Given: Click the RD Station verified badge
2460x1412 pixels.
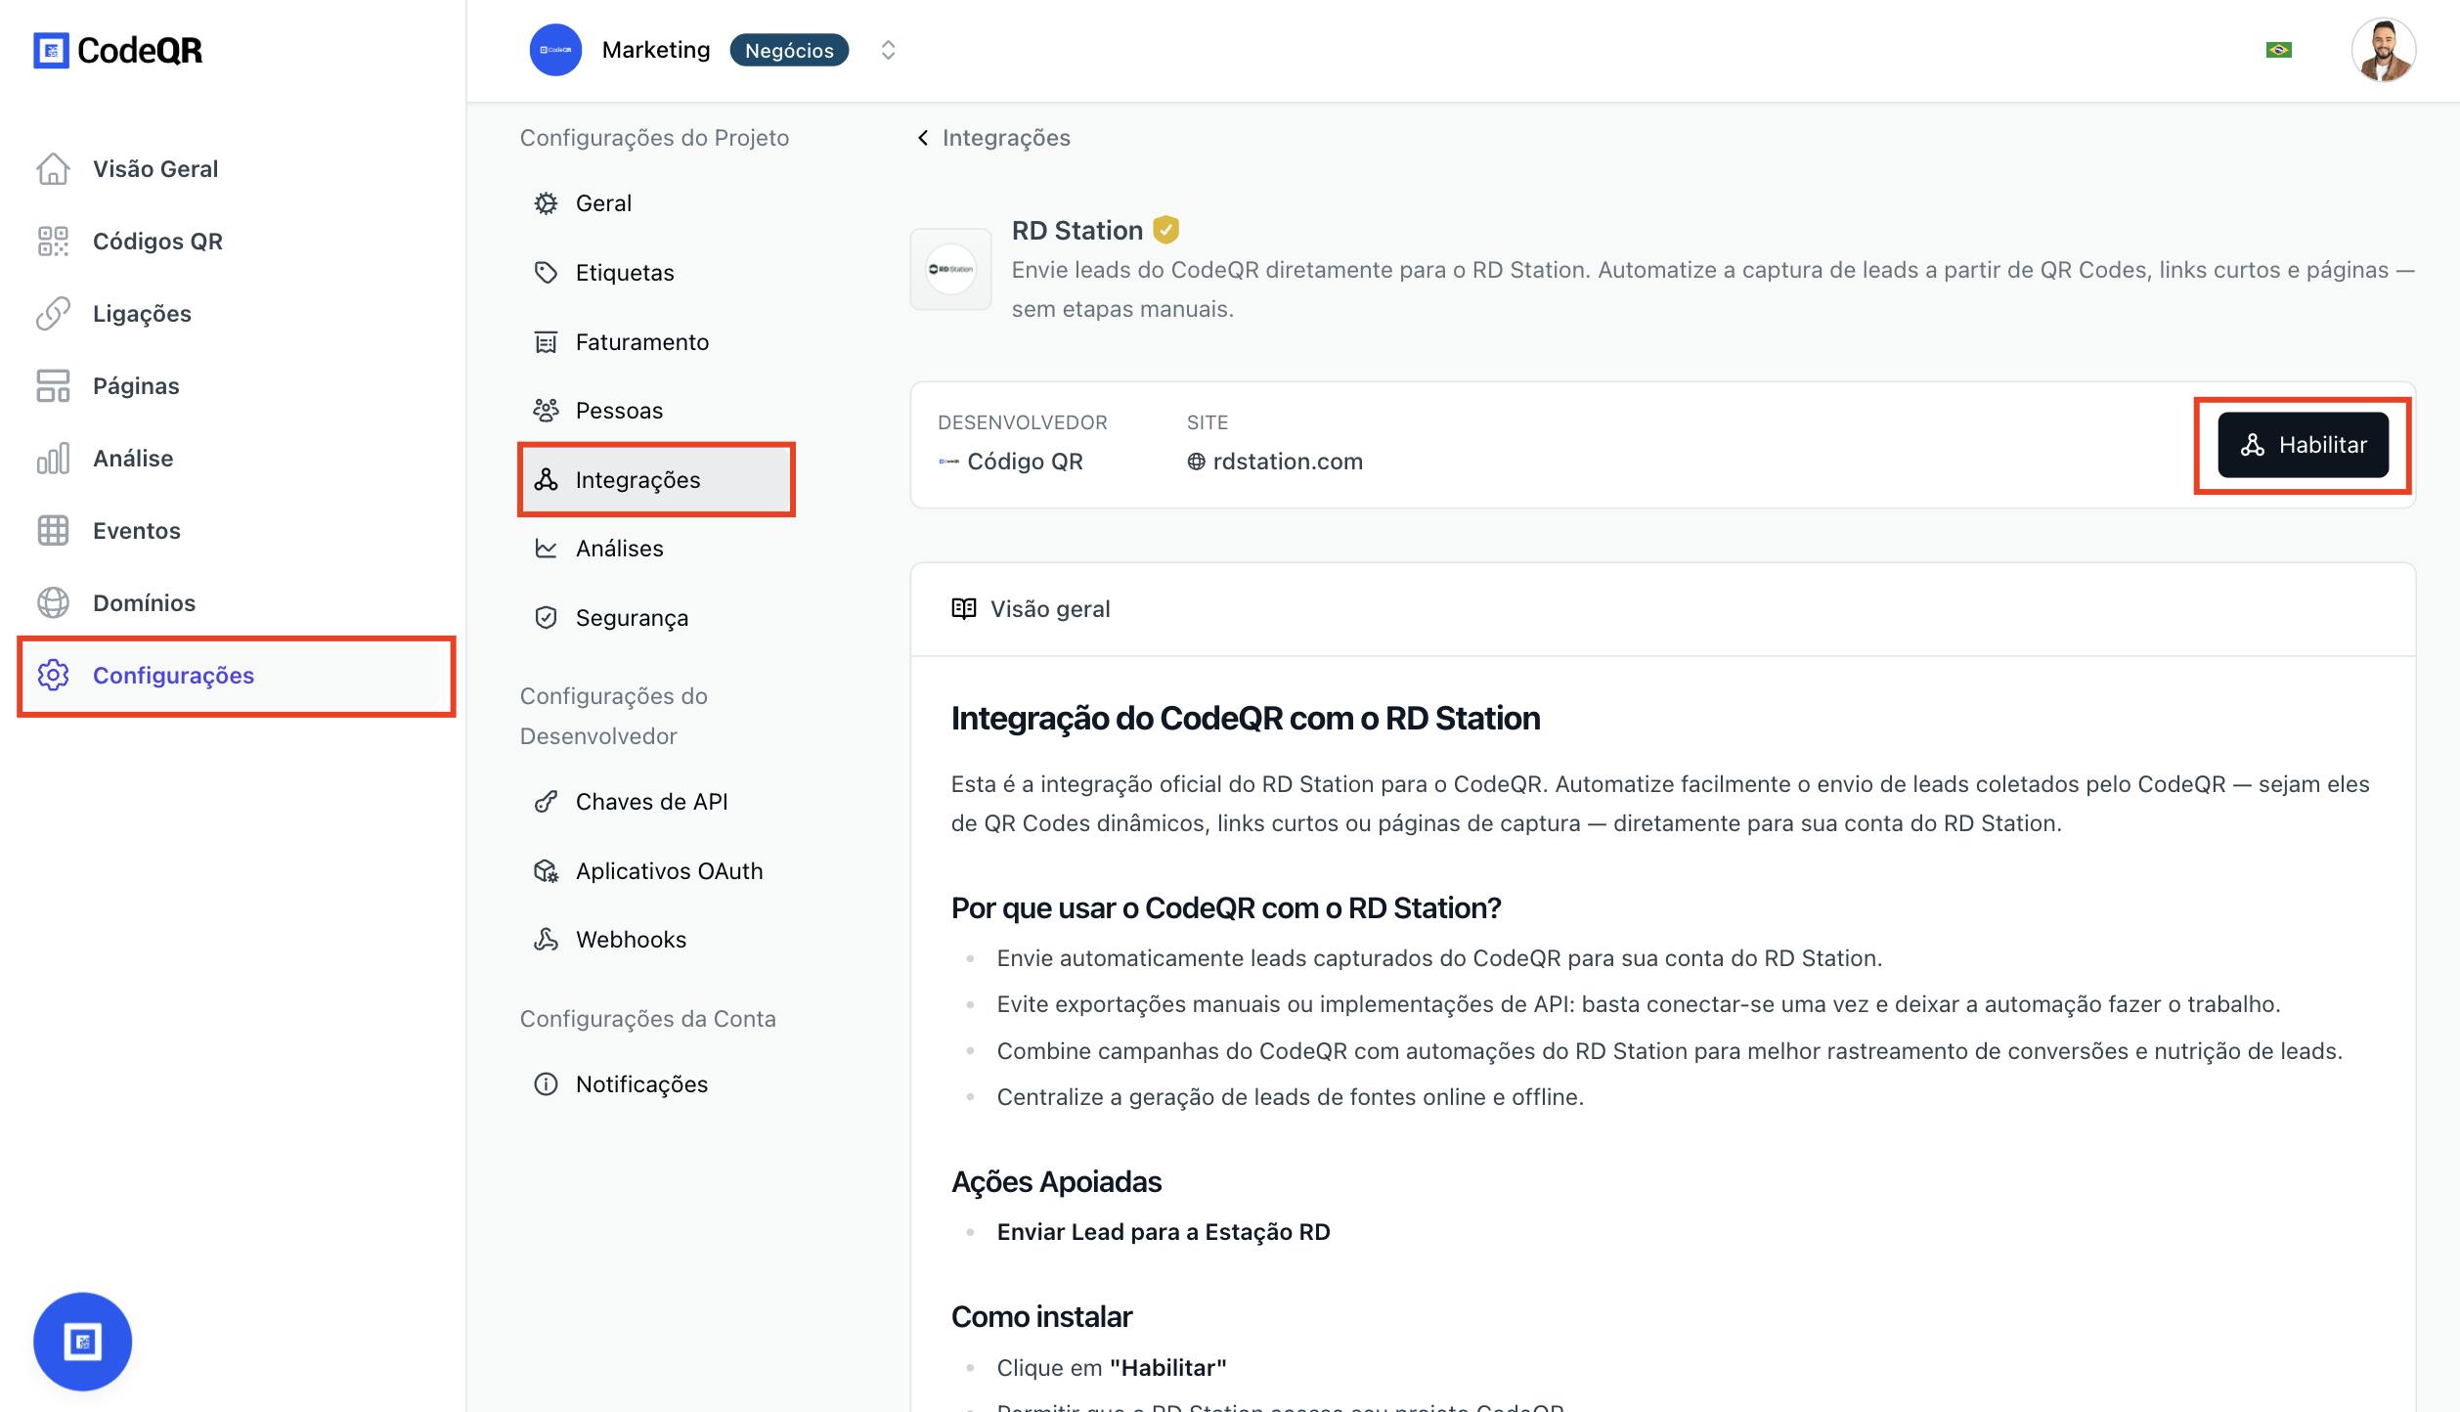Looking at the screenshot, I should 1165,231.
